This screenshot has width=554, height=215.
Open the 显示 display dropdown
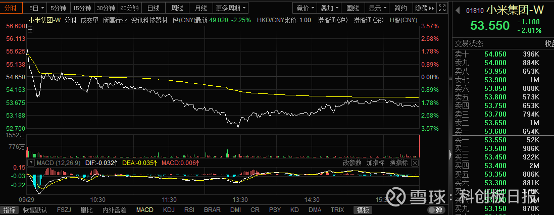[377, 8]
